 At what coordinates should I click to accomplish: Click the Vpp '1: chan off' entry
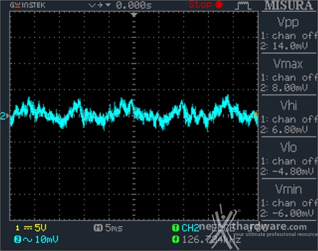click(289, 36)
